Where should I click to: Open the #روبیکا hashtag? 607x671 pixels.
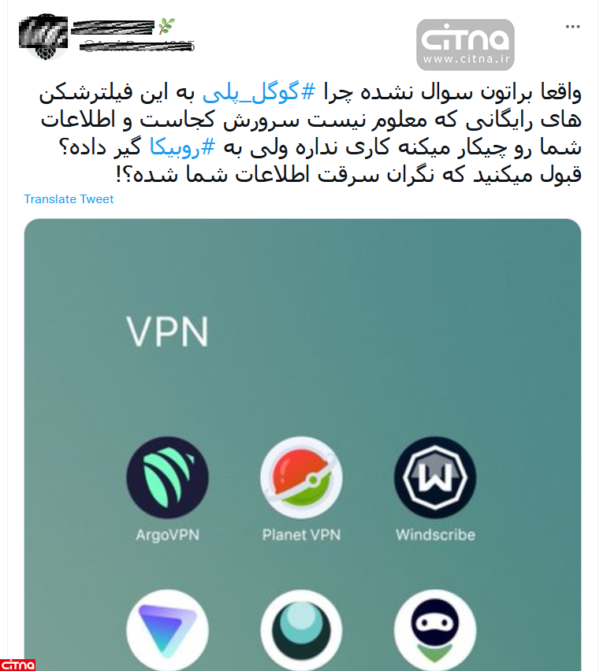182,146
